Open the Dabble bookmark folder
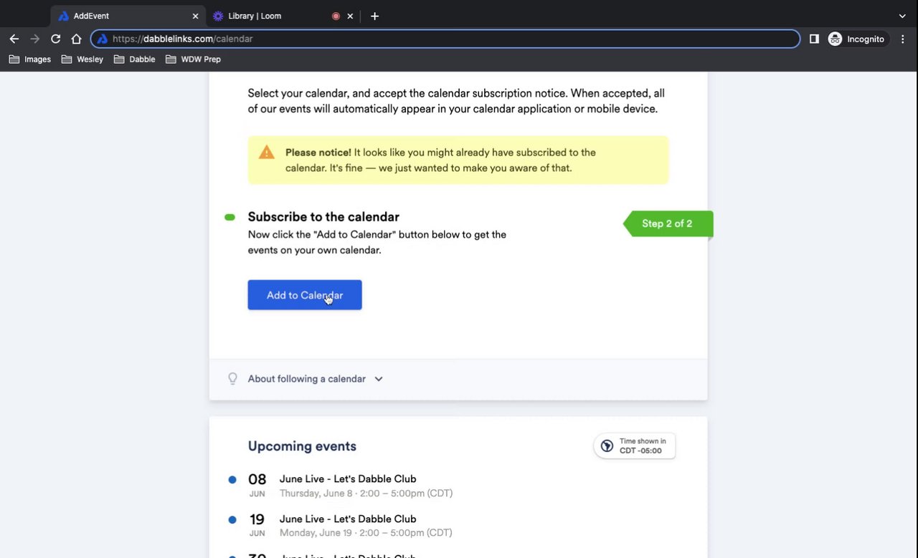Image resolution: width=918 pixels, height=558 pixels. tap(134, 59)
